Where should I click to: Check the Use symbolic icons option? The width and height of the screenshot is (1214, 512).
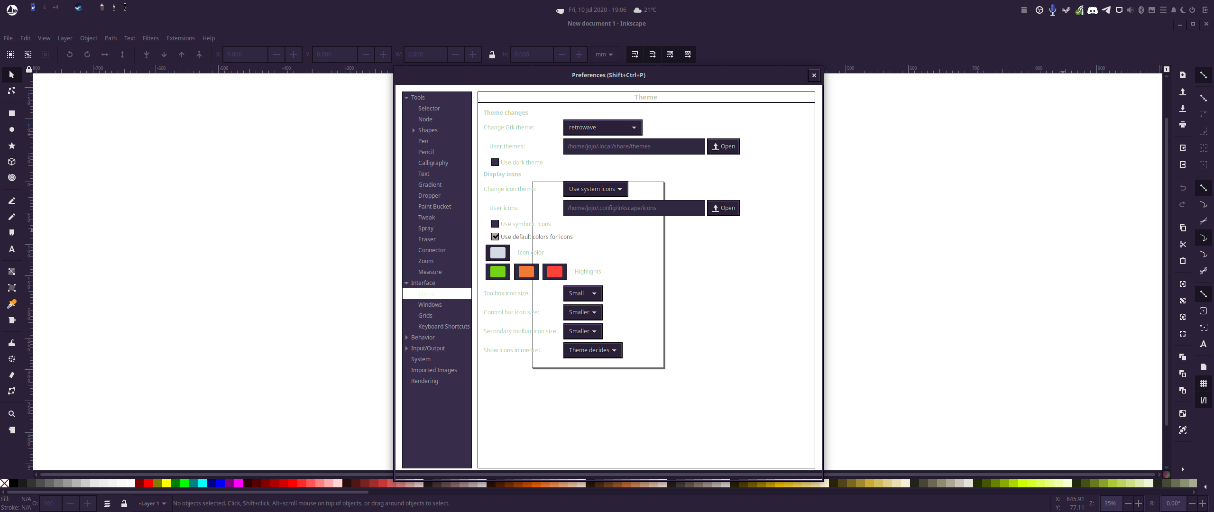click(x=495, y=223)
